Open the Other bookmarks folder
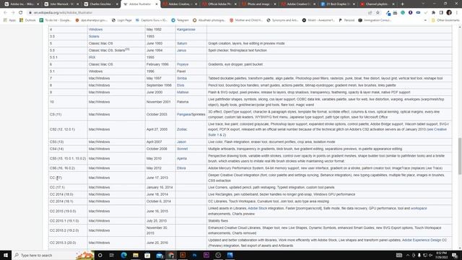This screenshot has height=260, width=462. (445, 20)
